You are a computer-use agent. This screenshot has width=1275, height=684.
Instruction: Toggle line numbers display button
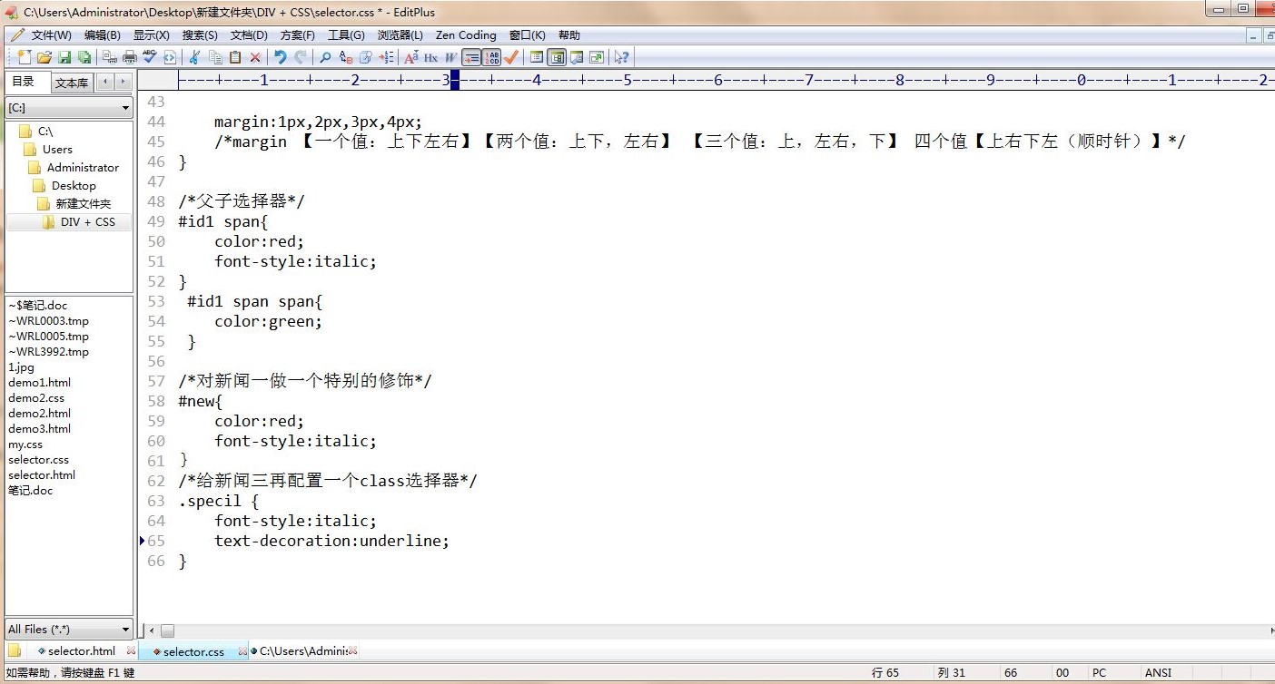[x=491, y=57]
